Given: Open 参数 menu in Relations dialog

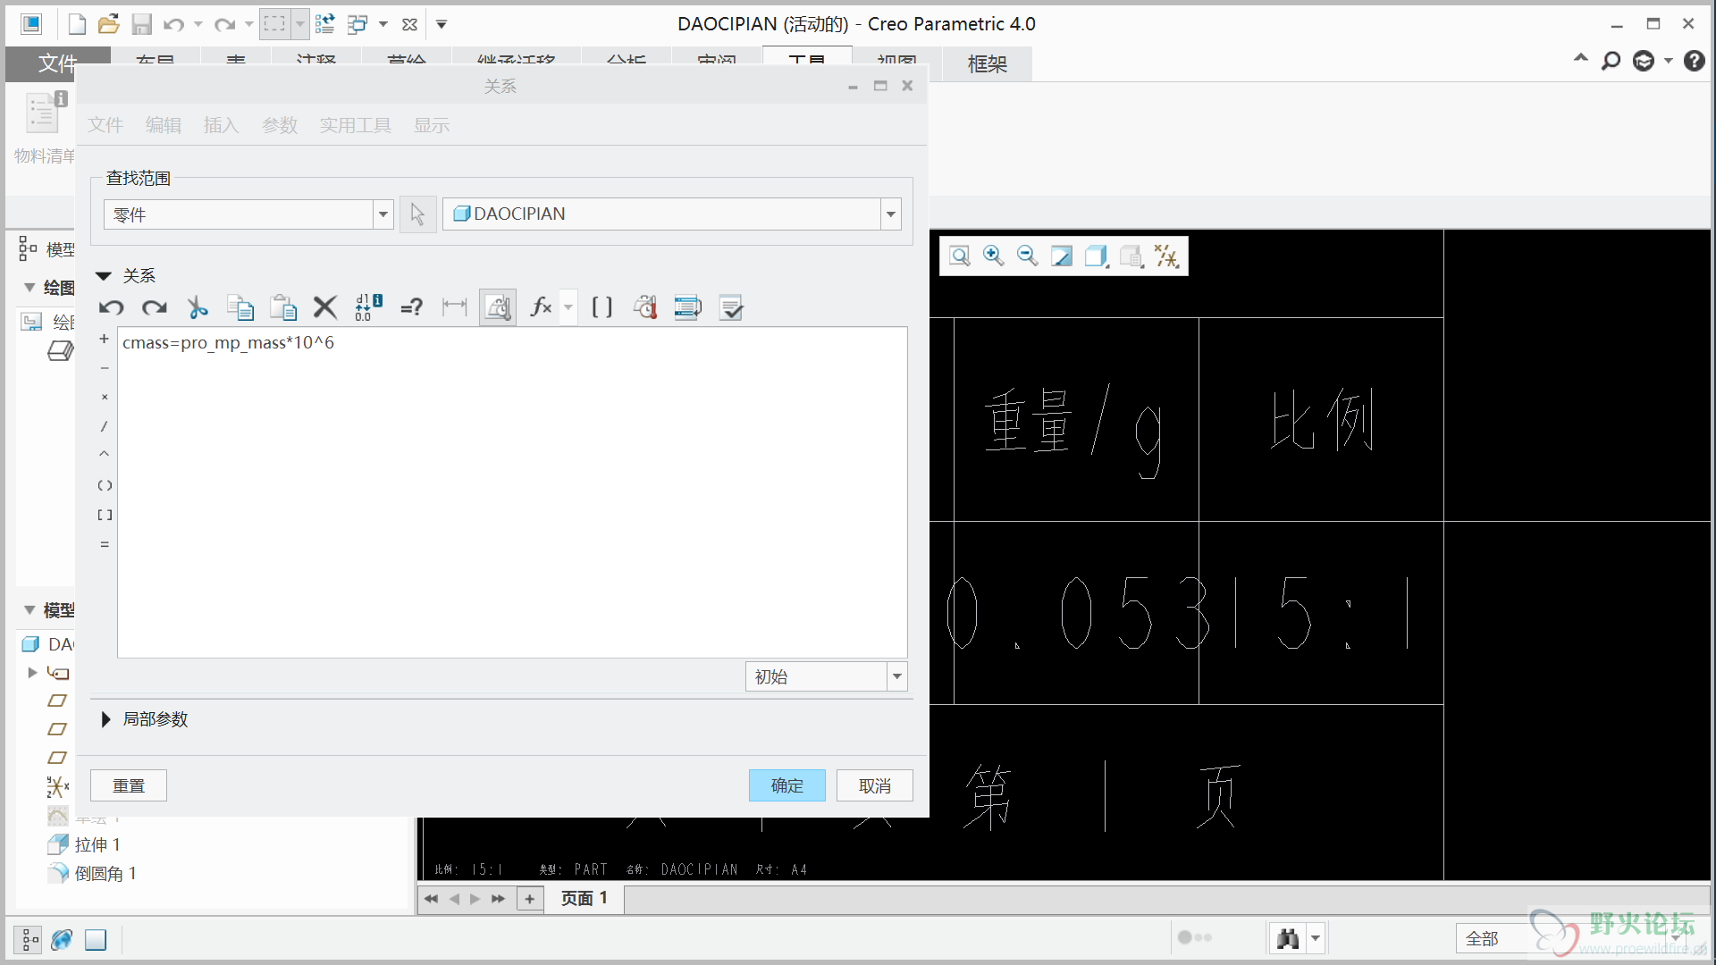Looking at the screenshot, I should tap(280, 125).
